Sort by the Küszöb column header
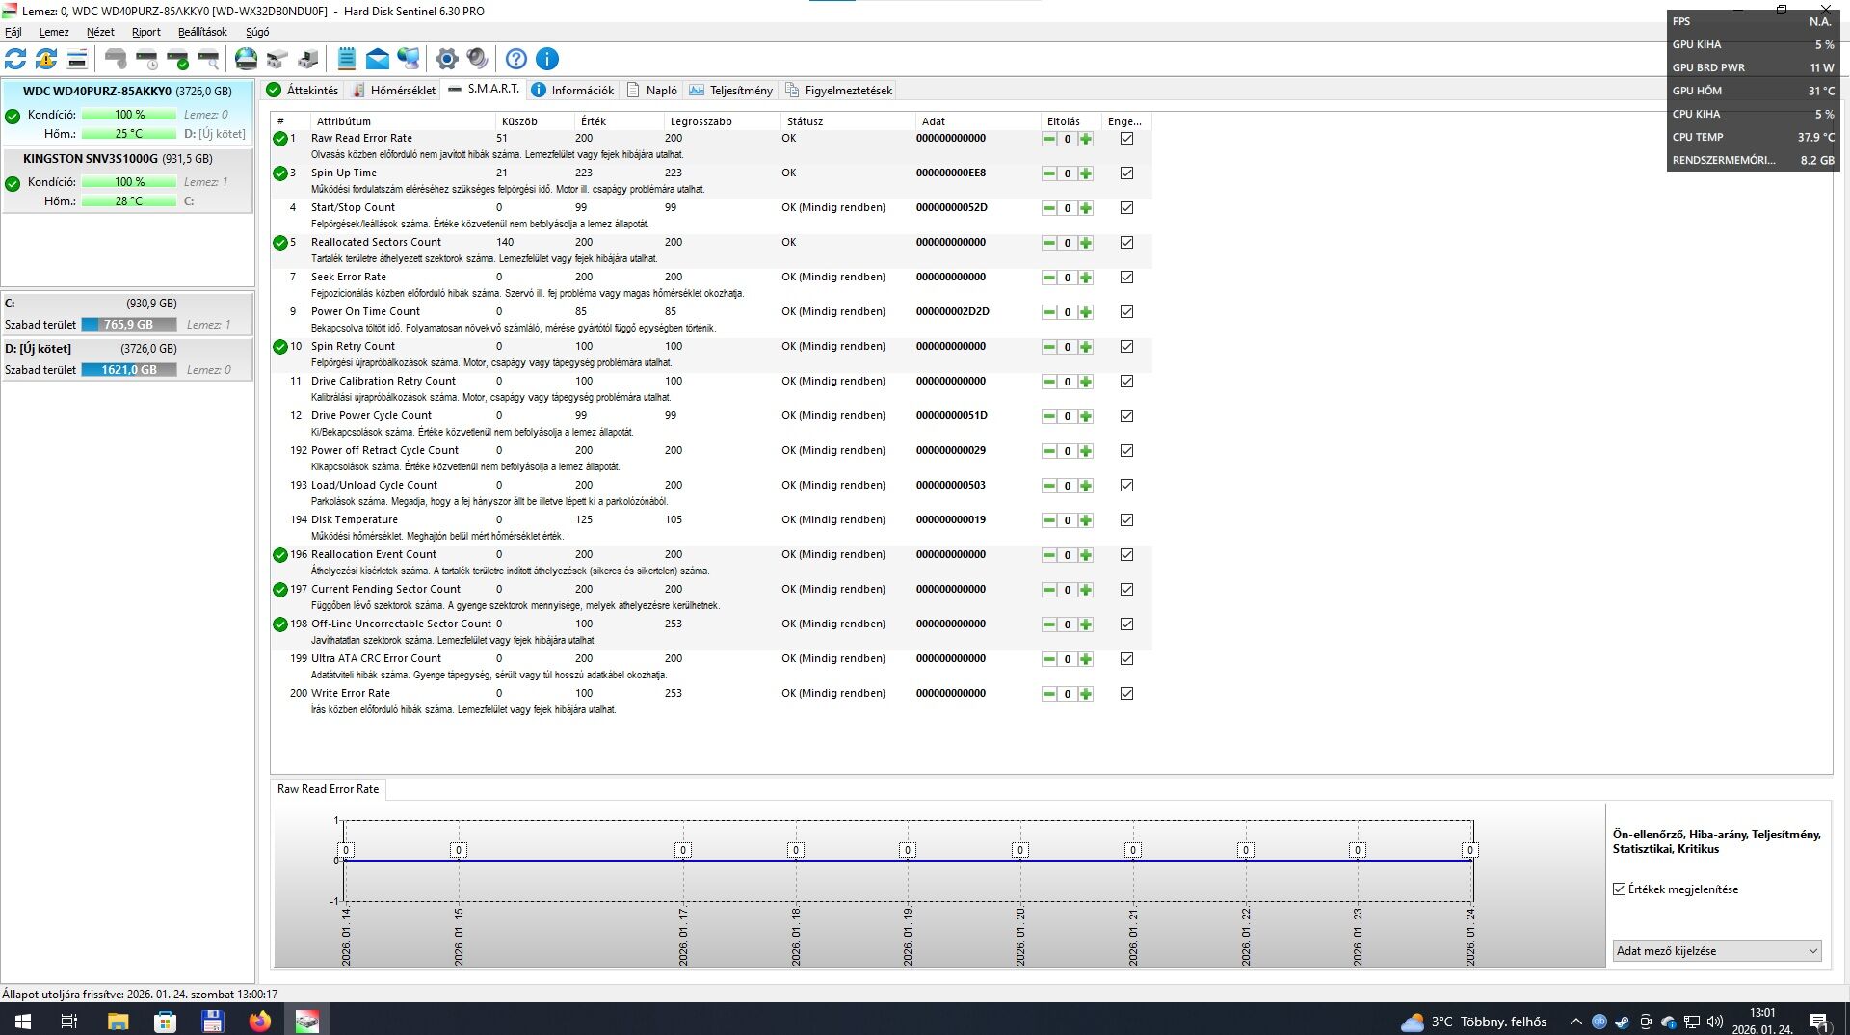 click(x=536, y=121)
